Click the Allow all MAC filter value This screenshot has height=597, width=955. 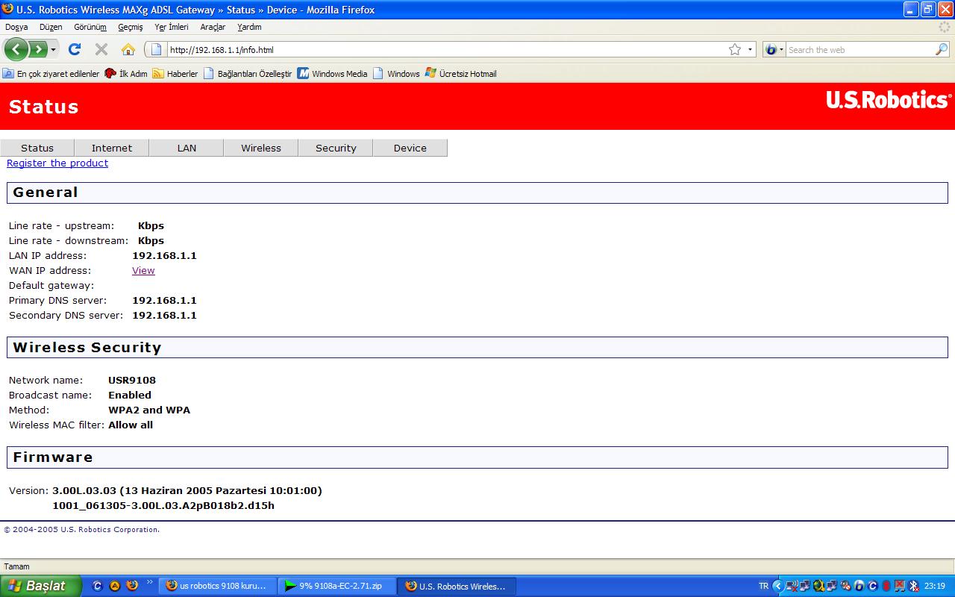click(x=131, y=425)
